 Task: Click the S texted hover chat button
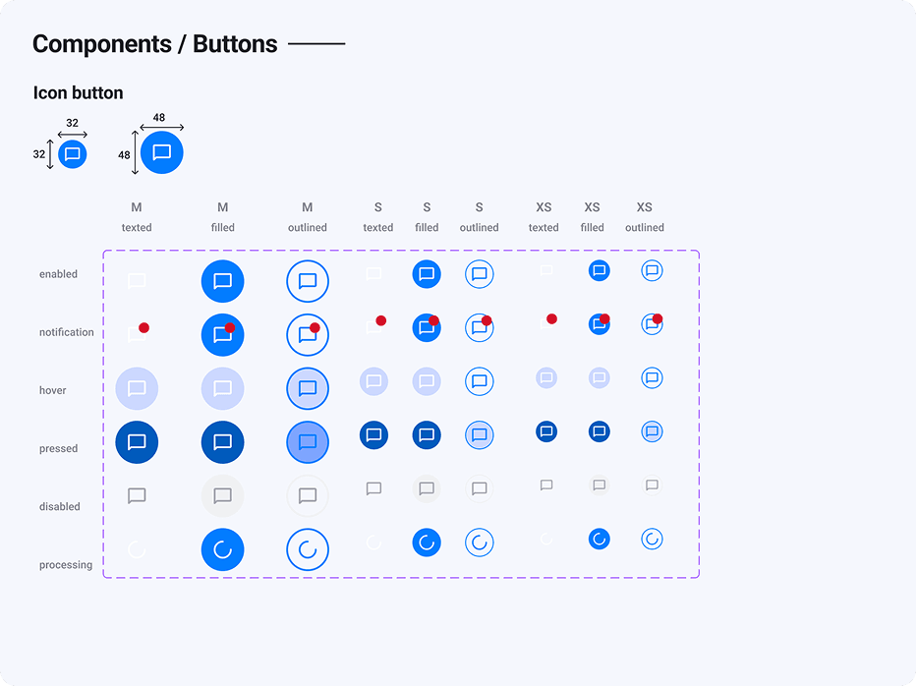[373, 381]
